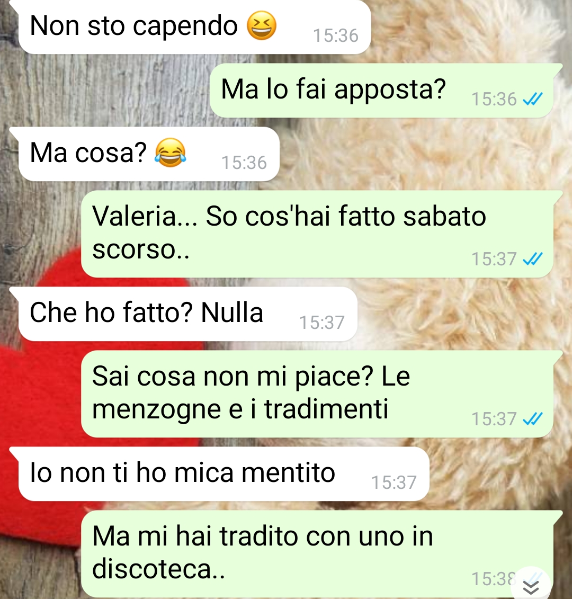The width and height of the screenshot is (572, 599).
Task: Click read ticks on 'menzogne e i tradimenti' message
Action: coord(532,419)
